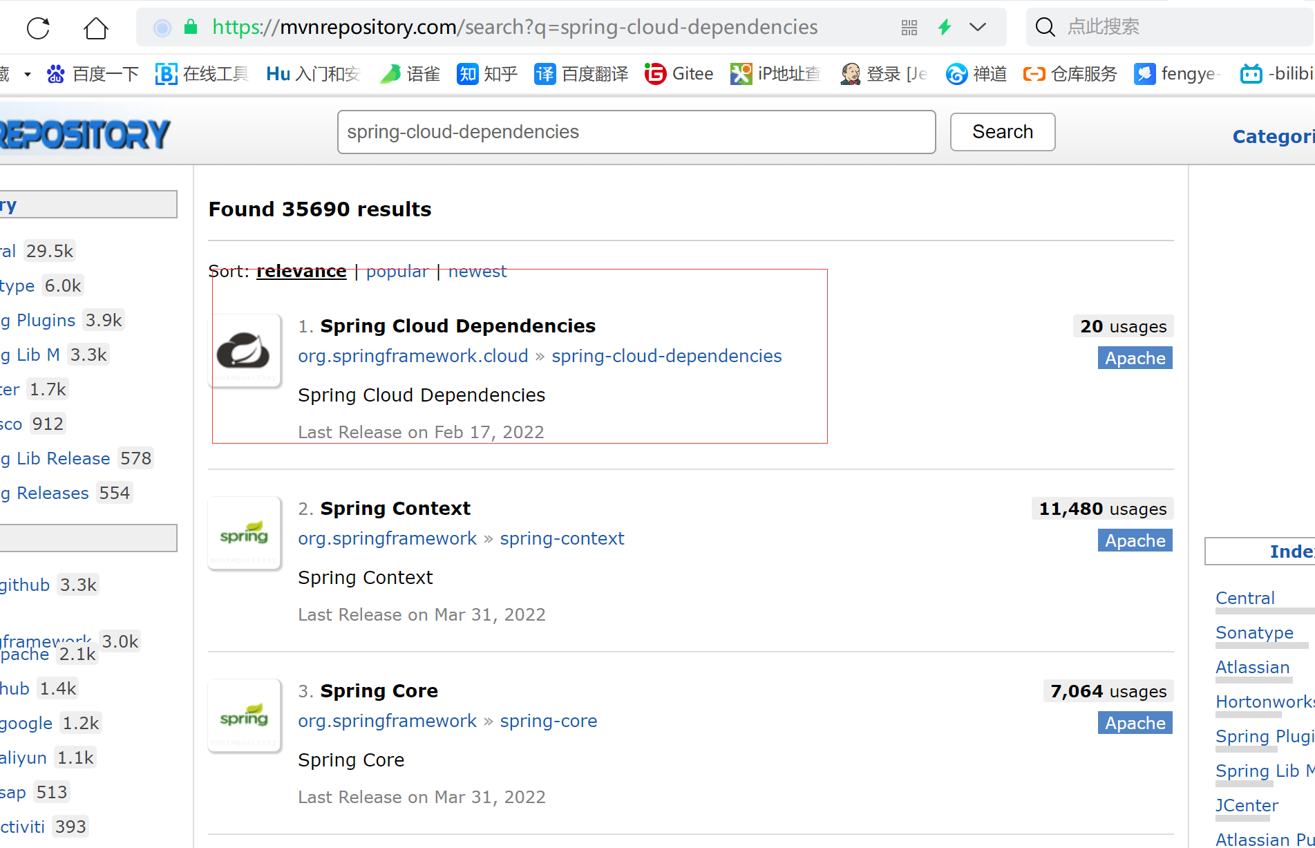Open 禅道 bookmark
Viewport: 1315px width, 848px height.
(976, 74)
